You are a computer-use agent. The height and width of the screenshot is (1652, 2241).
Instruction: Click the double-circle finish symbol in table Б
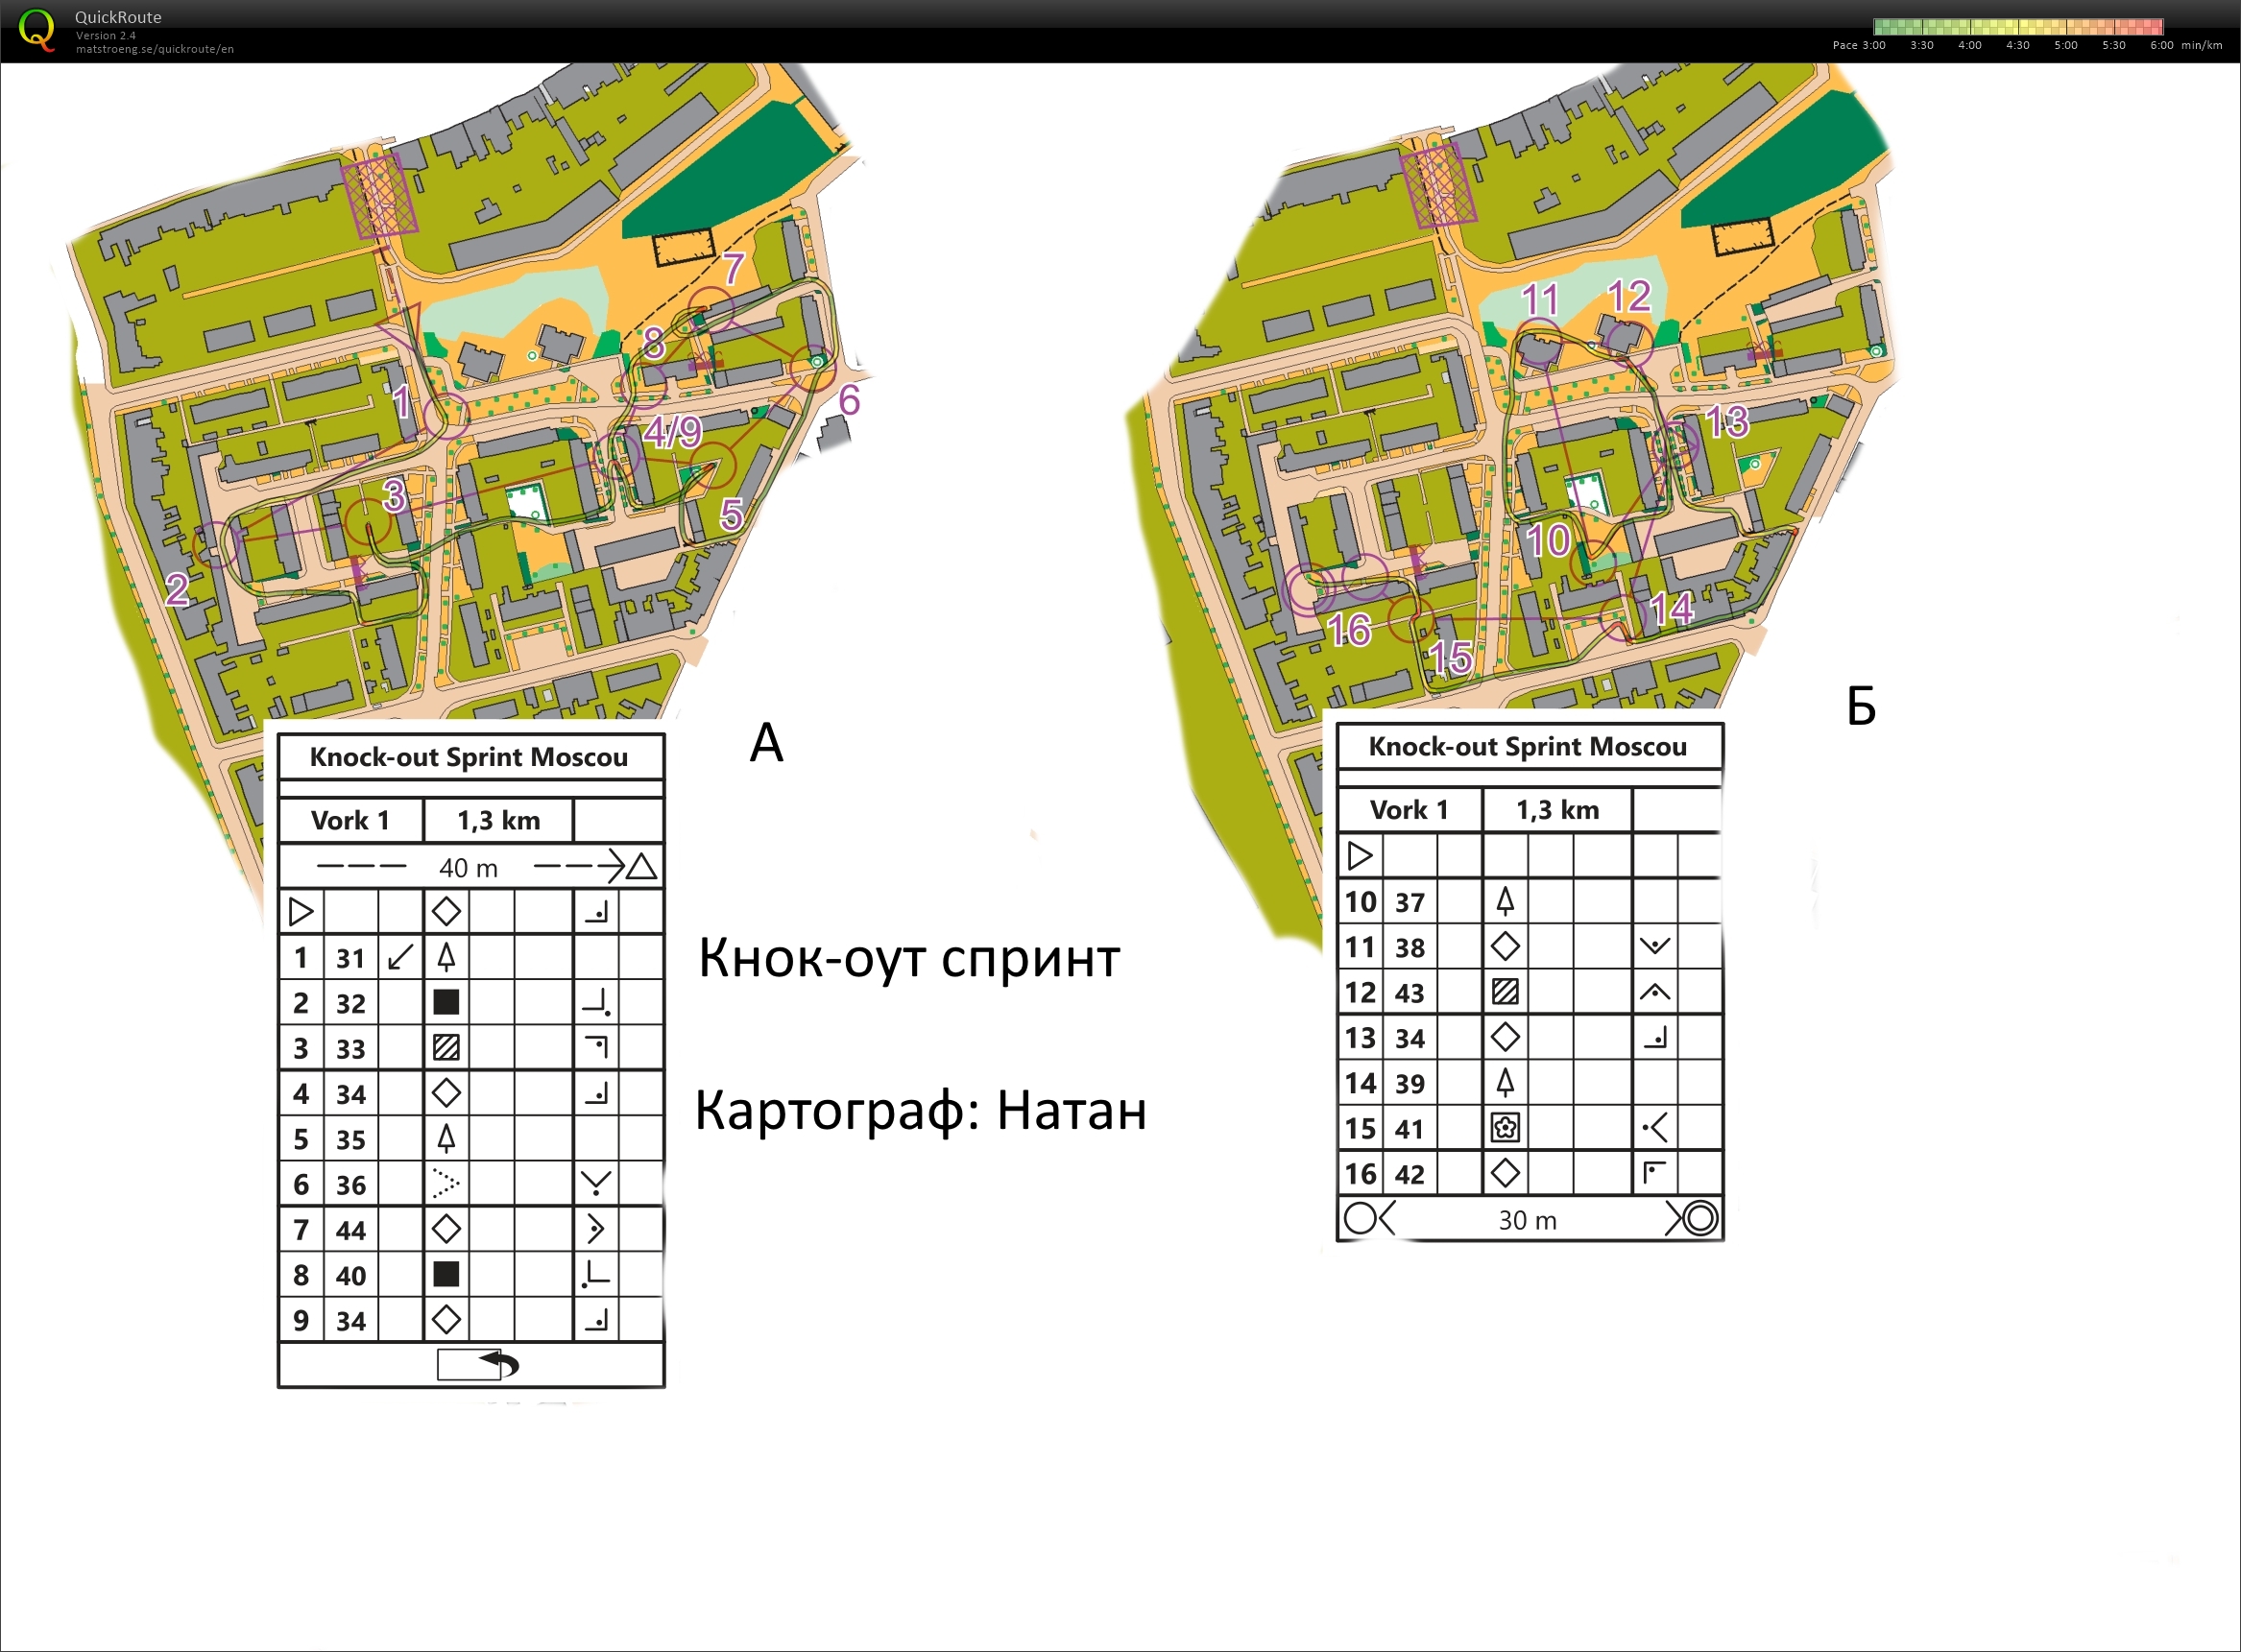pos(1700,1218)
